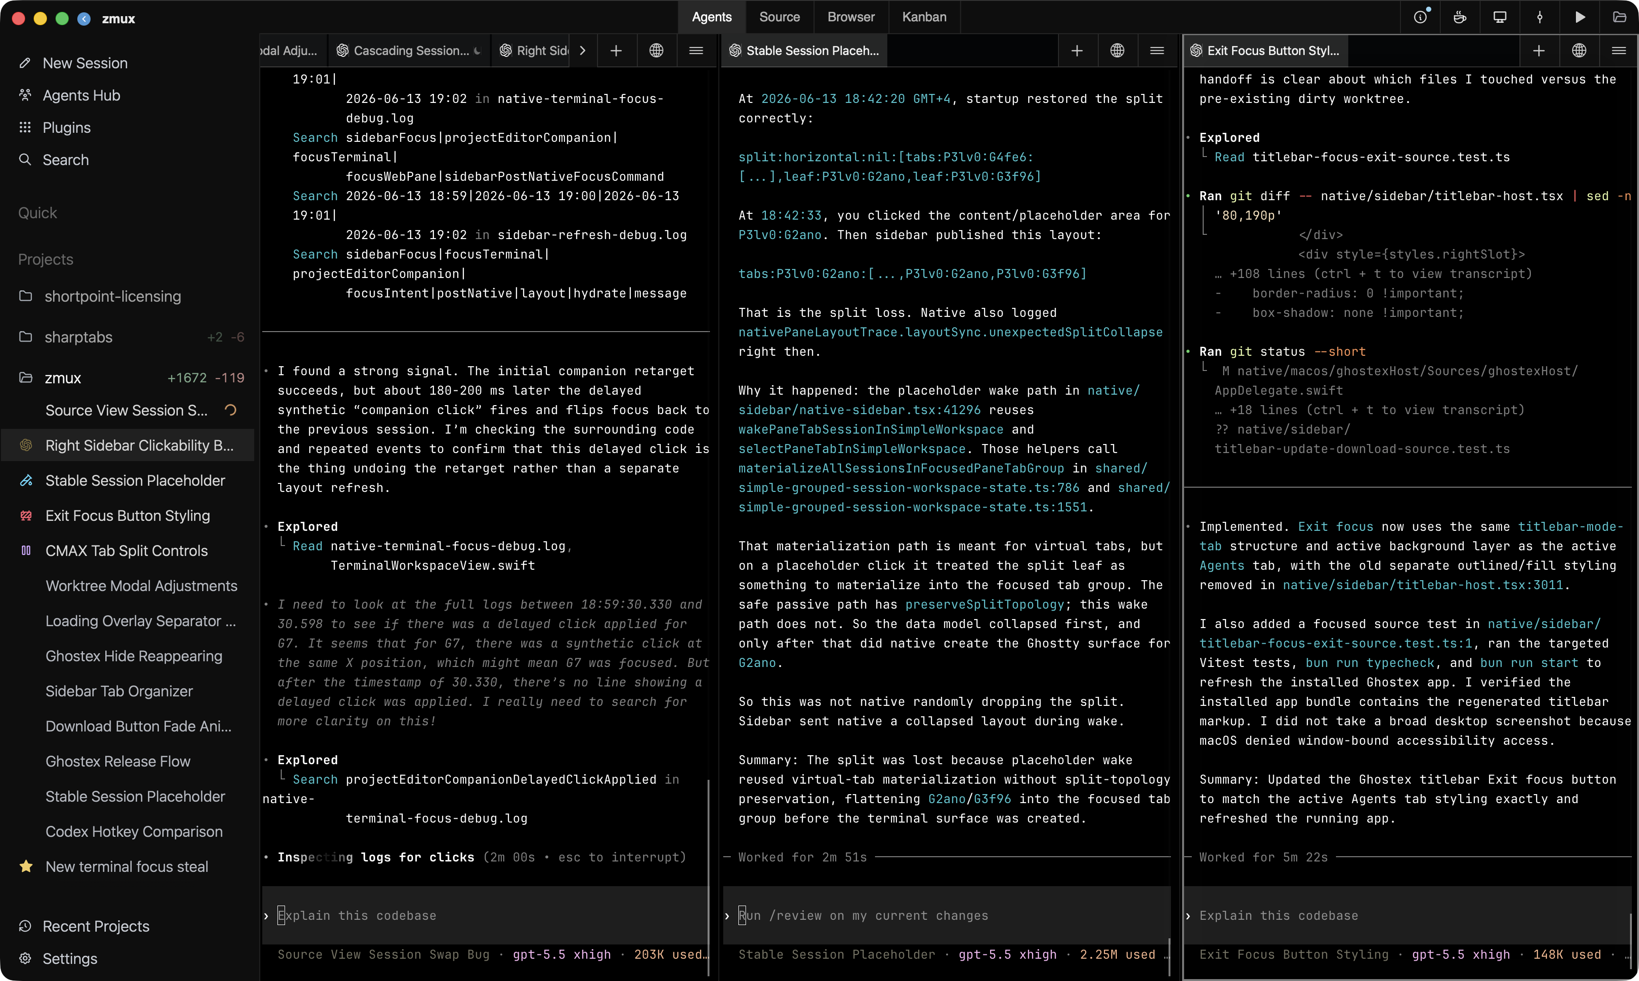
Task: Open the native/sidebar/titlebar-host.tsx:3011 link
Action: point(1422,585)
